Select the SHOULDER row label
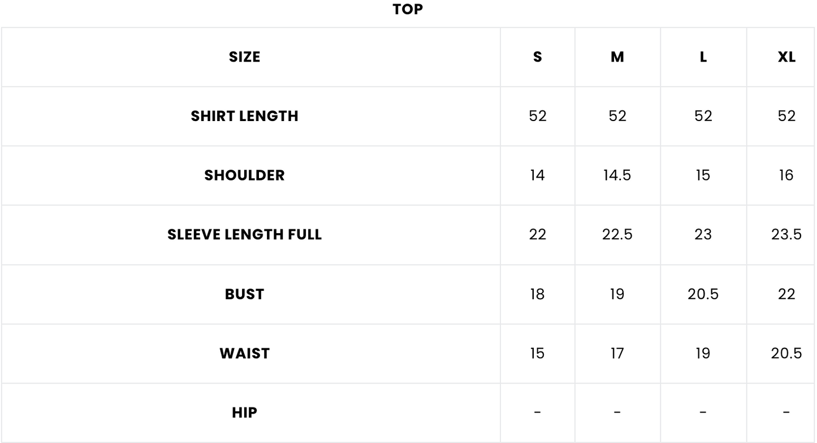The height and width of the screenshot is (443, 817). tap(244, 175)
